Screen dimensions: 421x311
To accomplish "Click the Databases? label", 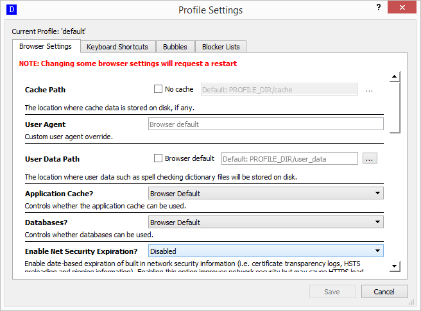I will pos(46,223).
